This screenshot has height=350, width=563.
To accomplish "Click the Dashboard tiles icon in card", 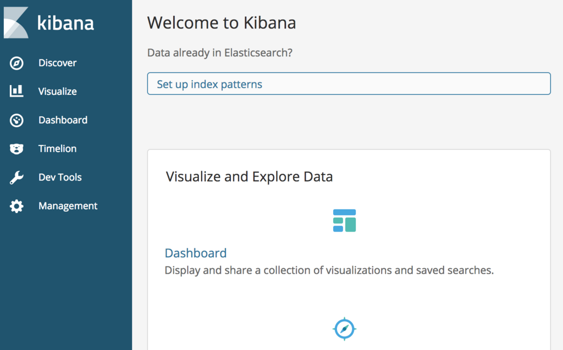I will tap(344, 221).
